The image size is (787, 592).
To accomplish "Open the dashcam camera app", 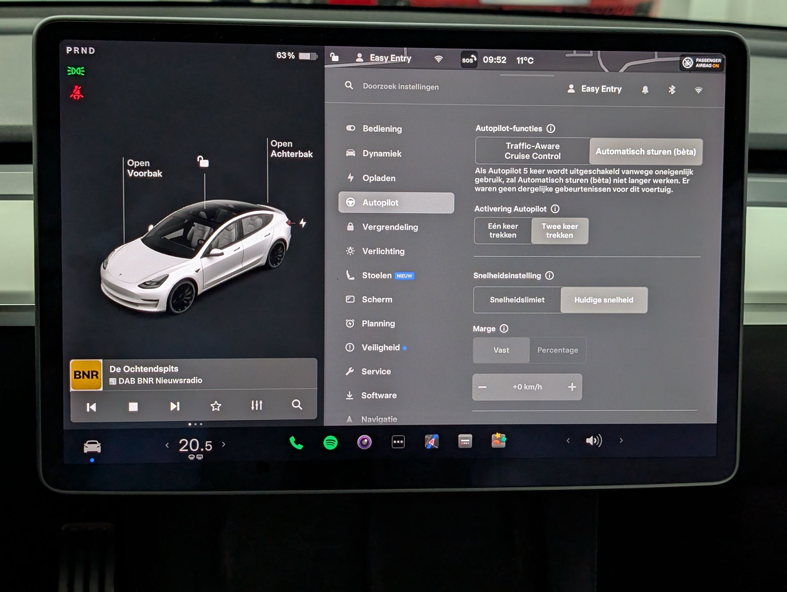I will tap(364, 442).
